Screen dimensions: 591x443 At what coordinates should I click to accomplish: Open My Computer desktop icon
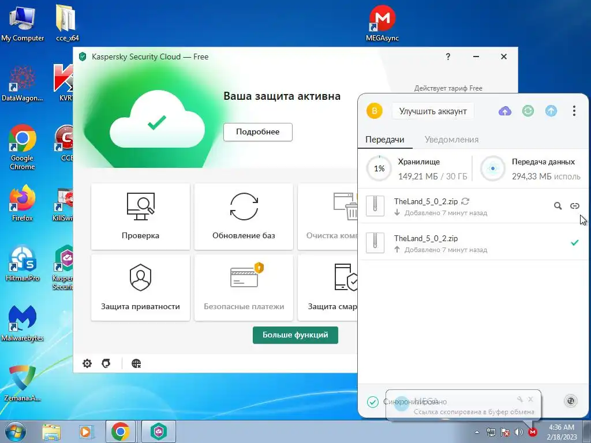click(x=23, y=24)
